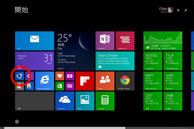Viewport: 194px width, 129px height.
Task: Open the OneNote tile
Action: [105, 41]
